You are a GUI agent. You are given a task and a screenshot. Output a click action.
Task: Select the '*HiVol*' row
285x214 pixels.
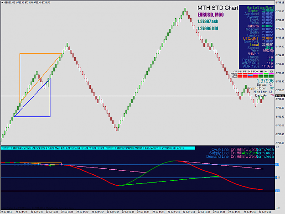tap(261, 54)
